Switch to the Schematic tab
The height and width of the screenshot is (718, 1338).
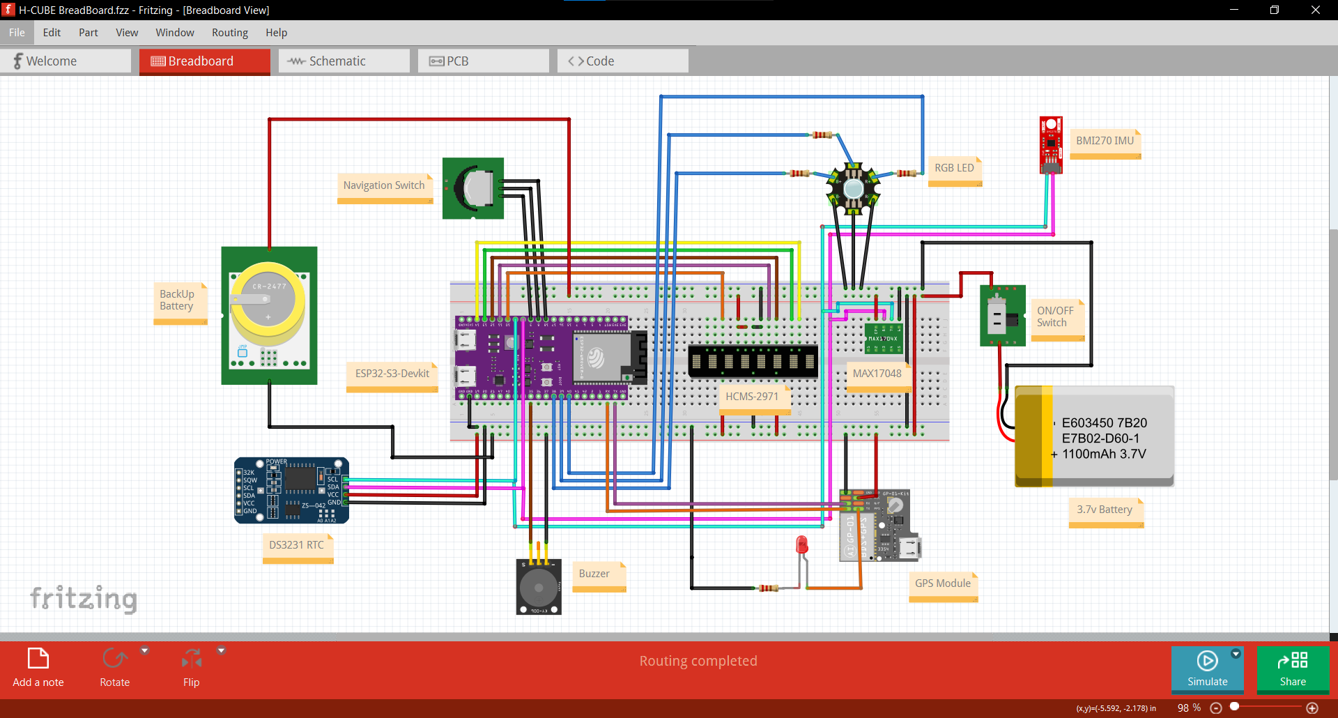click(x=344, y=61)
